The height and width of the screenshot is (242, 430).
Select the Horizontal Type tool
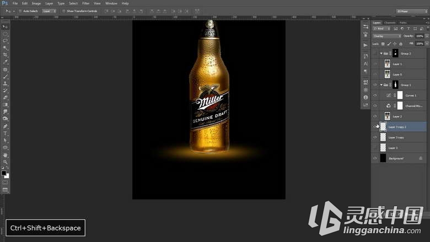(x=5, y=133)
